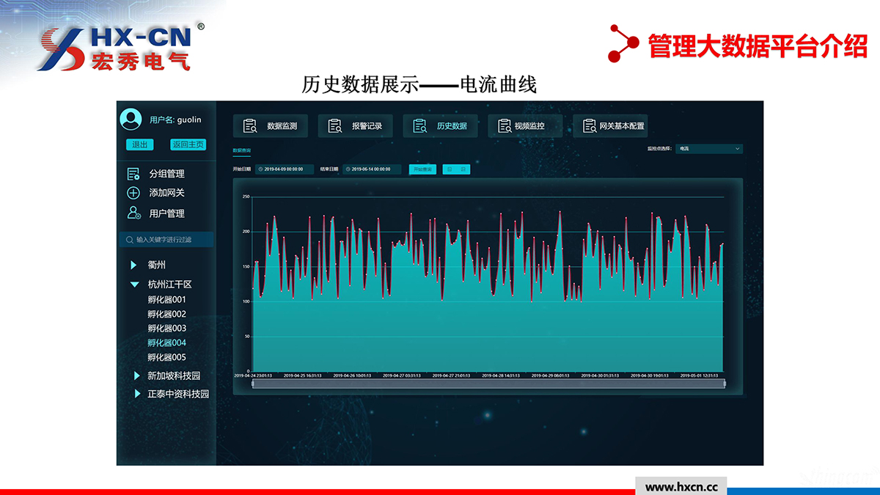Click the 报警记录 alarm record icon
880x495 pixels.
pos(335,126)
